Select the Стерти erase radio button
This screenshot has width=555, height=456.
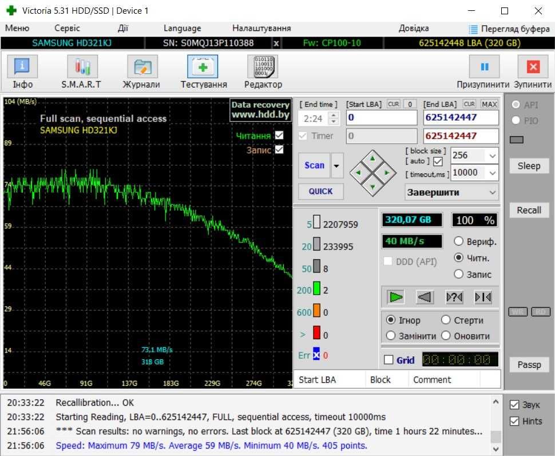point(446,320)
